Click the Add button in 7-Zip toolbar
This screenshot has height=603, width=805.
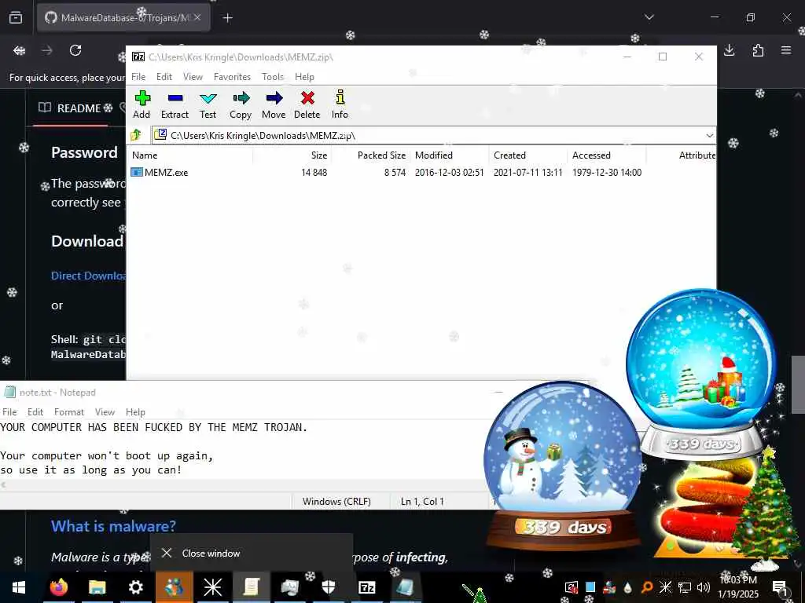point(142,104)
